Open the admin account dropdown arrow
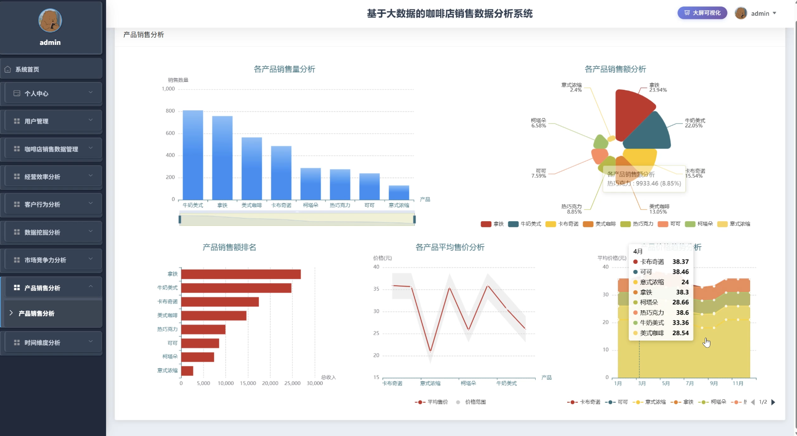Viewport: 797px width, 436px height. tap(774, 13)
